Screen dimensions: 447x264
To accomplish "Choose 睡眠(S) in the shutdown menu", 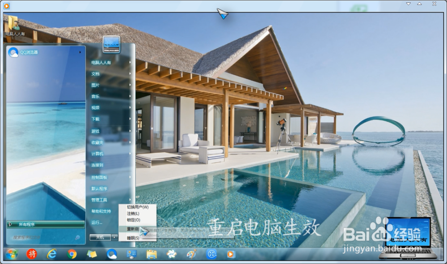I will 137,238.
